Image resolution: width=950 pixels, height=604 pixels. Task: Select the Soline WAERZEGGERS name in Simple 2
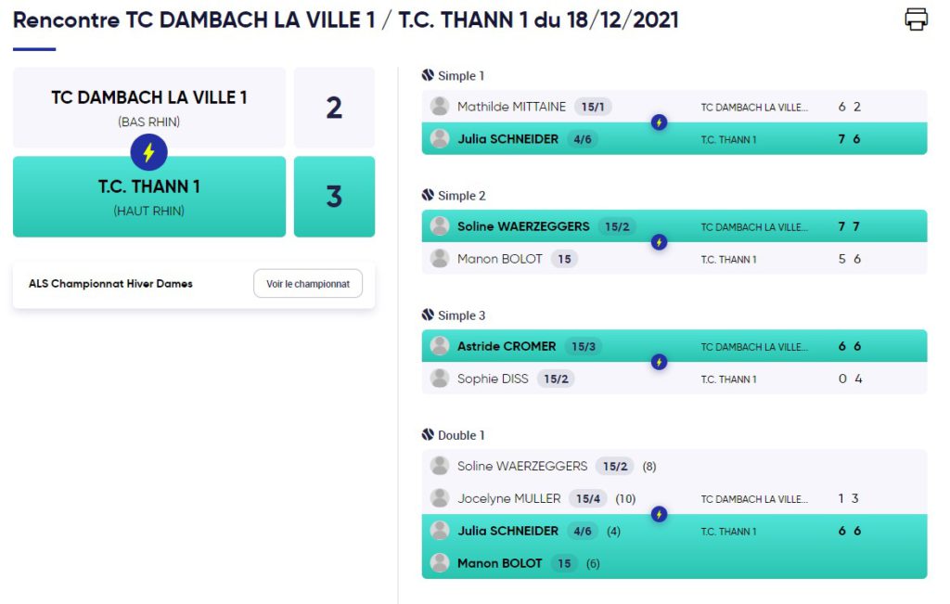[523, 226]
